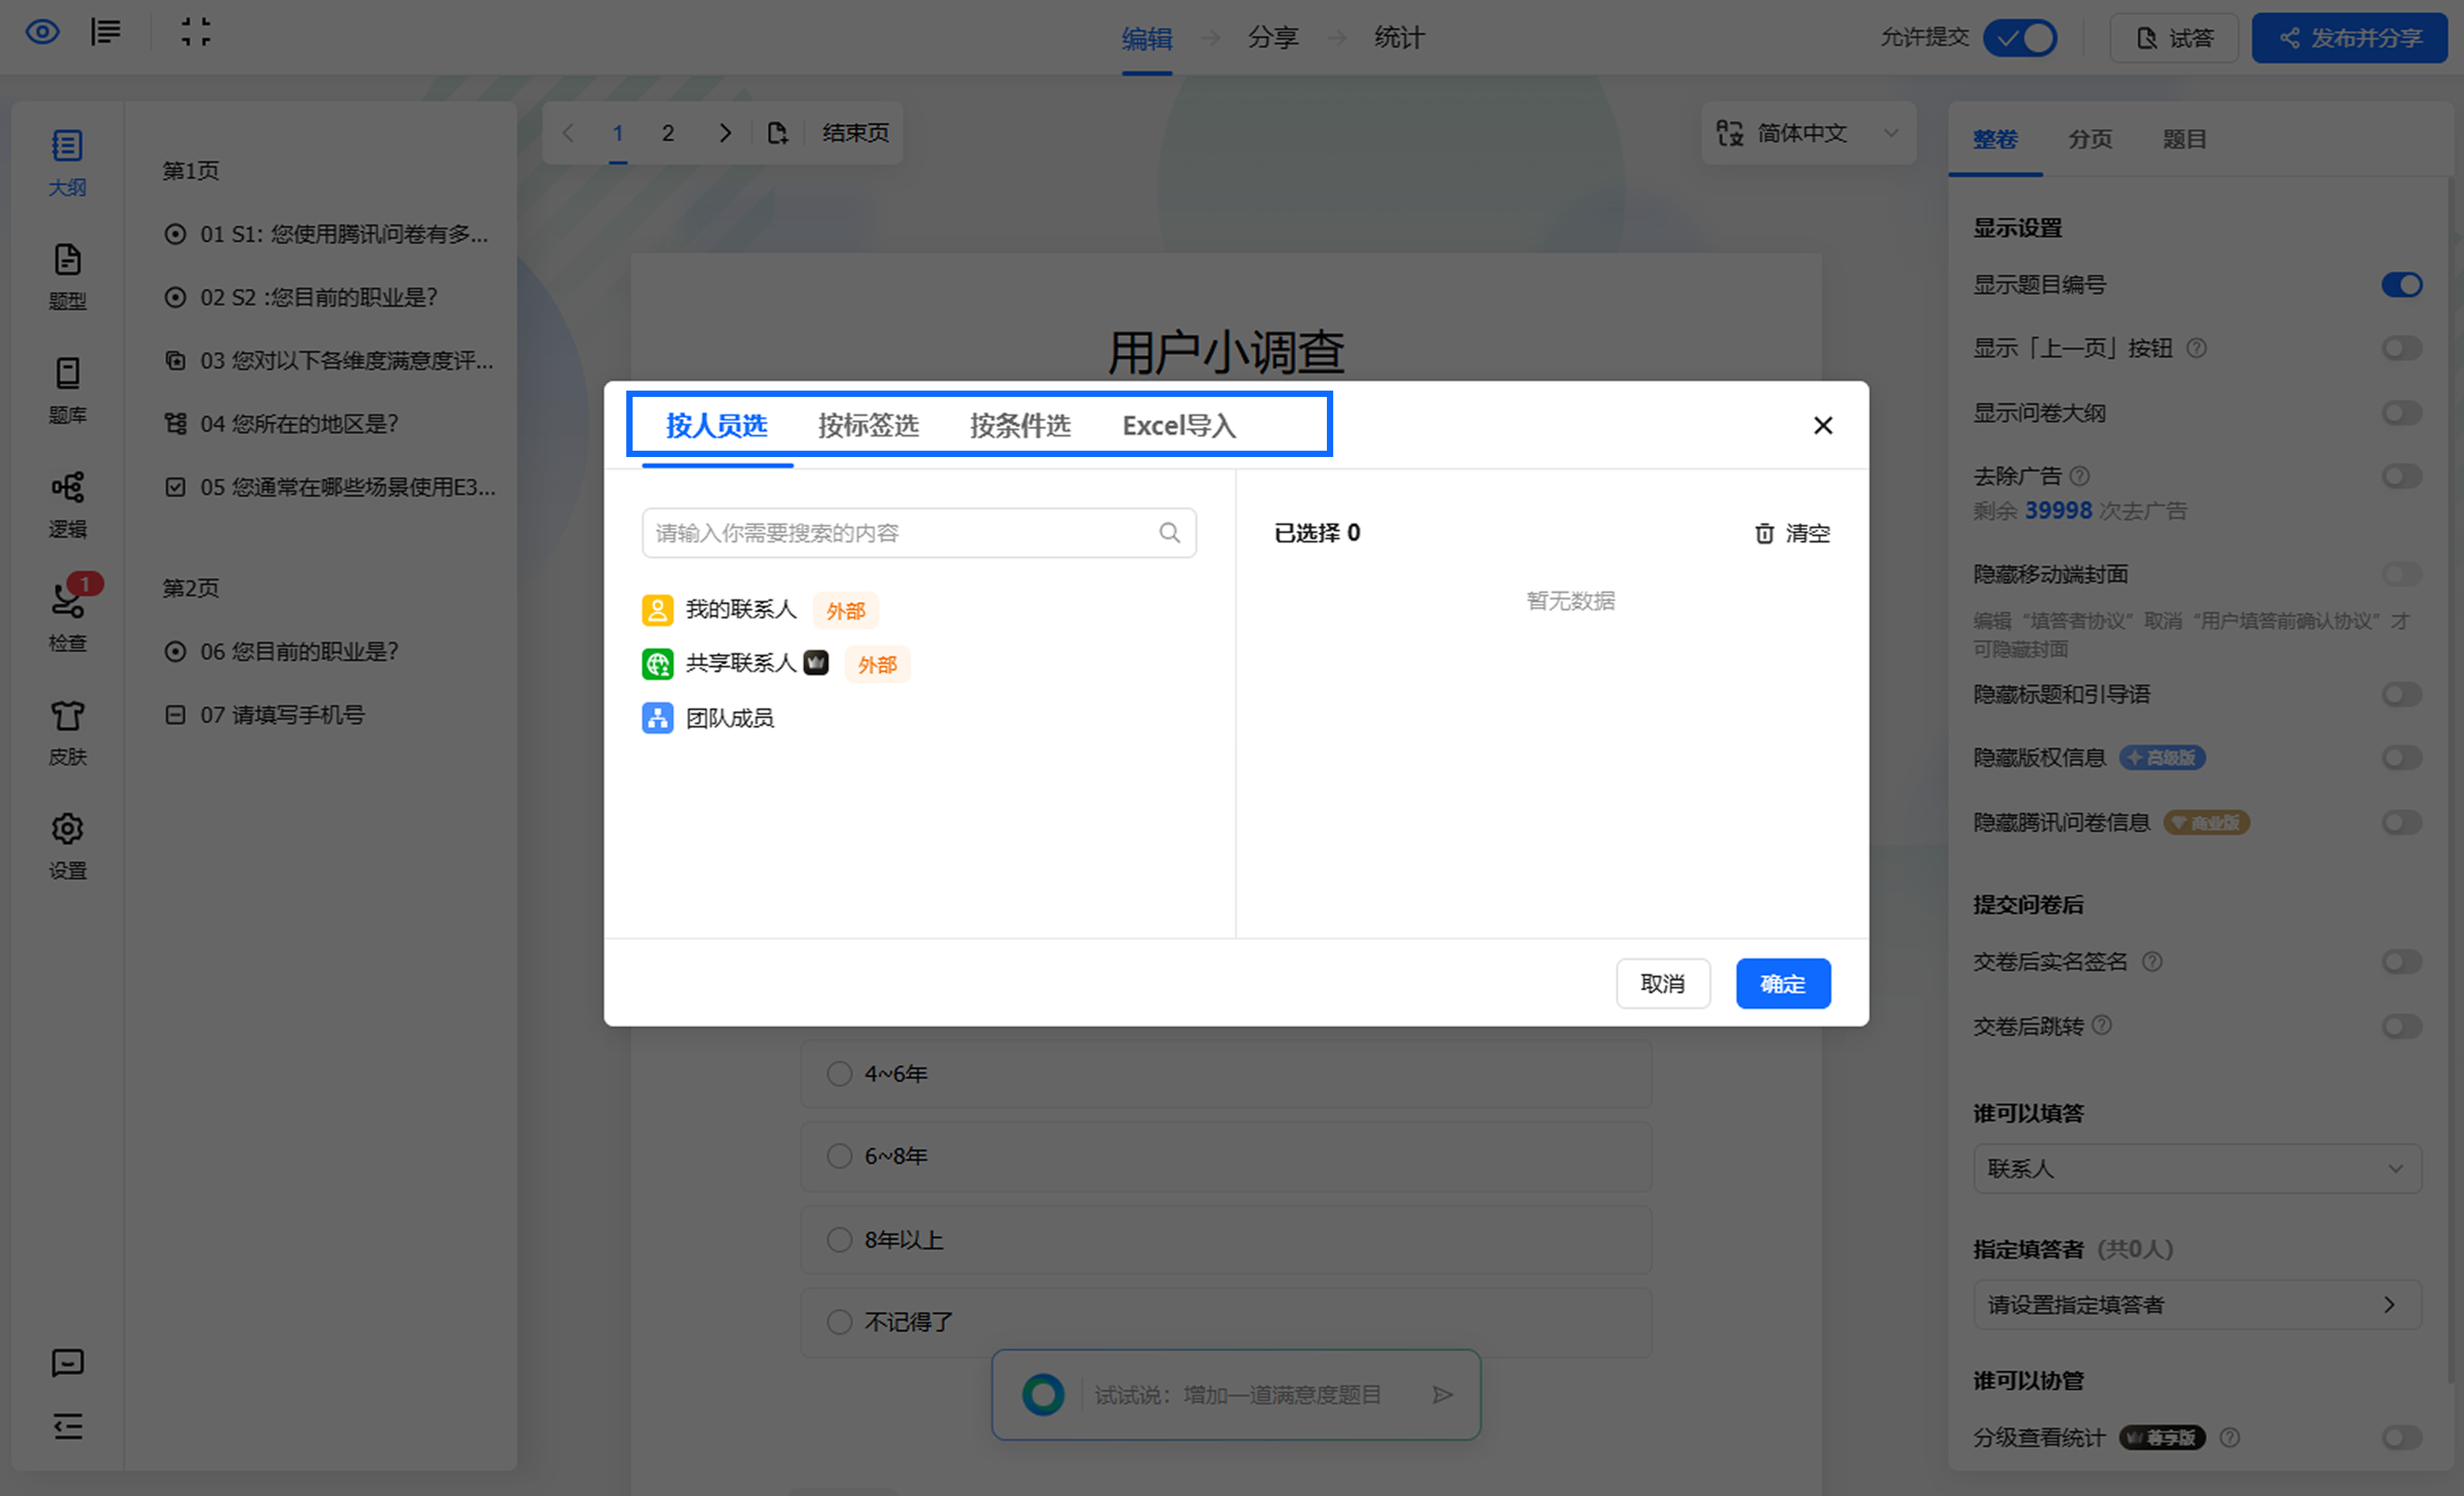Click the 试答 test answer button
The width and height of the screenshot is (2464, 1496).
coord(2174,38)
